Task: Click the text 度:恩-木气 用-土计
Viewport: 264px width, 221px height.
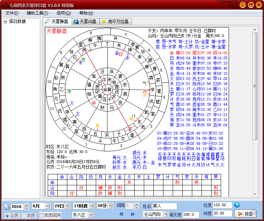Action: click(x=174, y=42)
